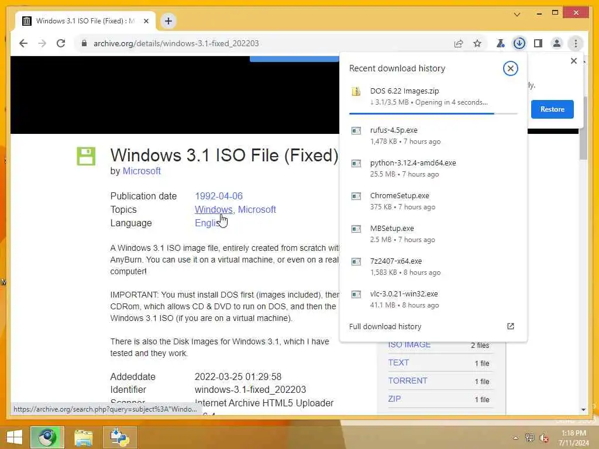Screen dimensions: 599x449
Task: Click the address bar URL
Action: (x=176, y=43)
